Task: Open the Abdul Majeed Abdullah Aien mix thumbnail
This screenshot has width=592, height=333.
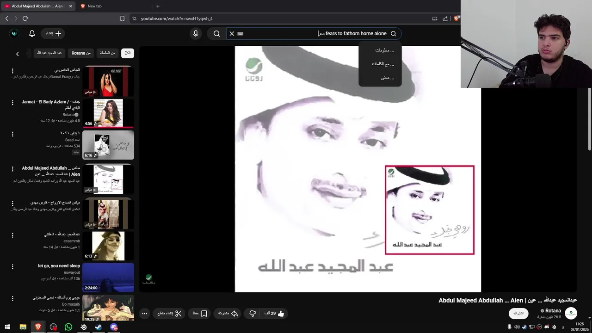Action: point(108,179)
